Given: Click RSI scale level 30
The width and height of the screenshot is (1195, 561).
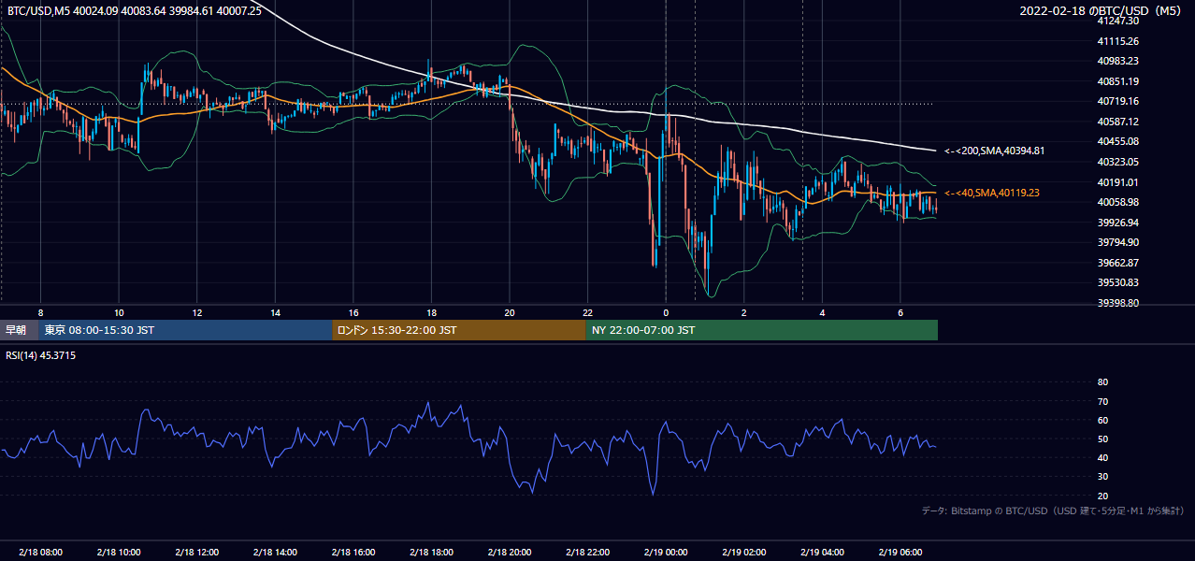Looking at the screenshot, I should [x=1102, y=477].
